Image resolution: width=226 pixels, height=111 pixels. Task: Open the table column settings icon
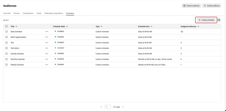click(219, 20)
